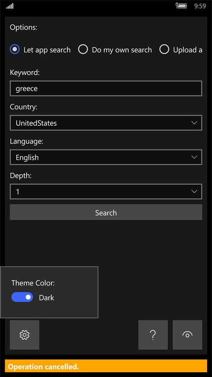Screen dimensions: 212x377
Task: Click the 'Keyword:' label
Action: (24, 73)
